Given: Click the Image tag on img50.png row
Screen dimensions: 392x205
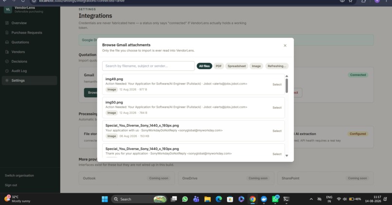Looking at the screenshot, I should [x=111, y=113].
